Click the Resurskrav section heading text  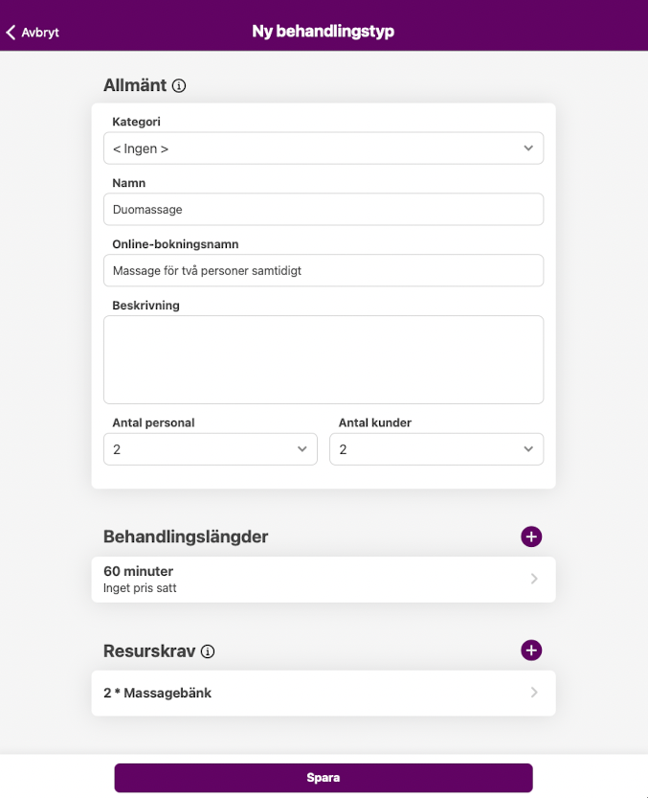pos(149,651)
